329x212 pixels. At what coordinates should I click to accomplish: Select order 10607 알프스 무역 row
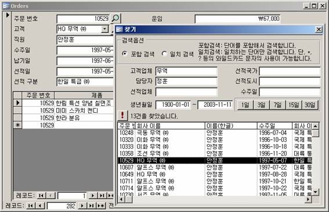coord(215,167)
